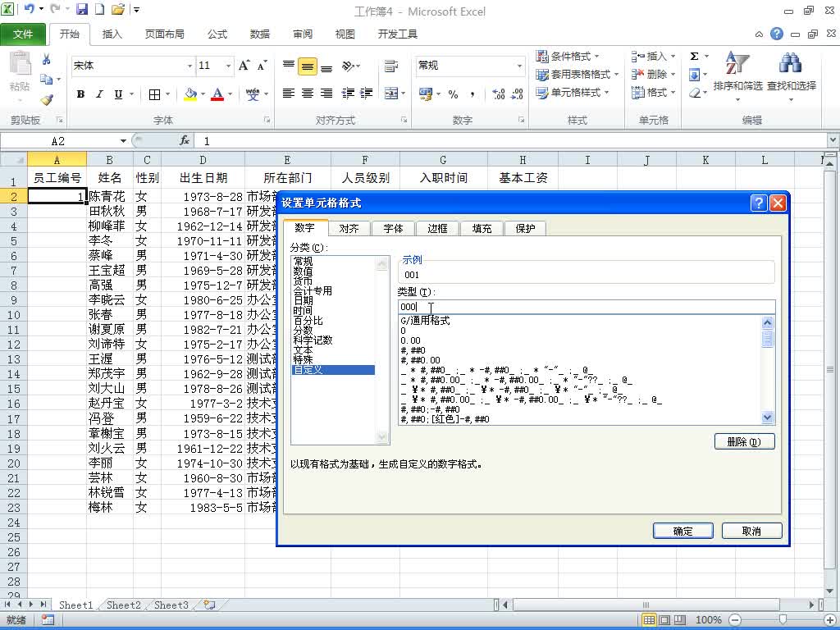
Task: Toggle bold formatting in the Font group
Action: (80, 94)
